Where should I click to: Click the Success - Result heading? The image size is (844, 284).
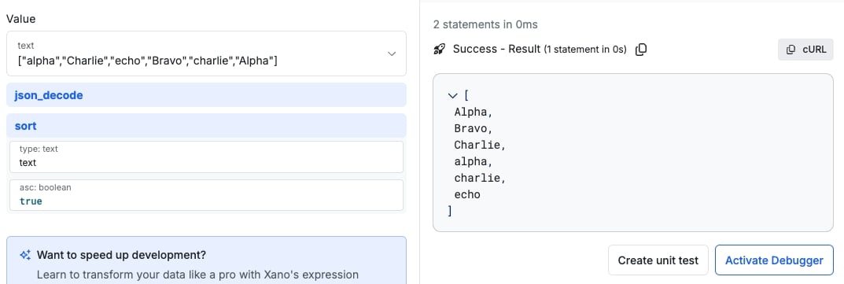[496, 49]
